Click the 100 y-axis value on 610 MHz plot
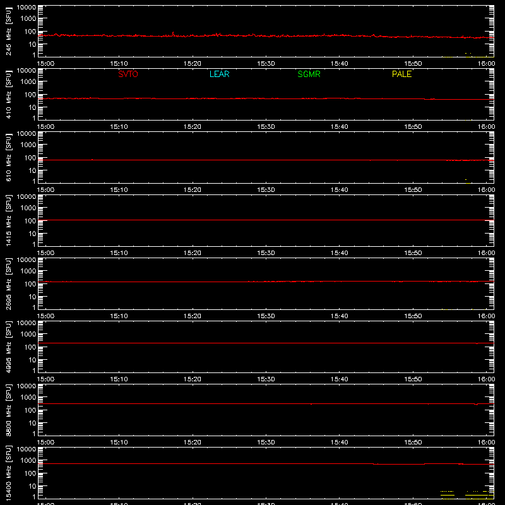505x505 pixels. (30, 158)
